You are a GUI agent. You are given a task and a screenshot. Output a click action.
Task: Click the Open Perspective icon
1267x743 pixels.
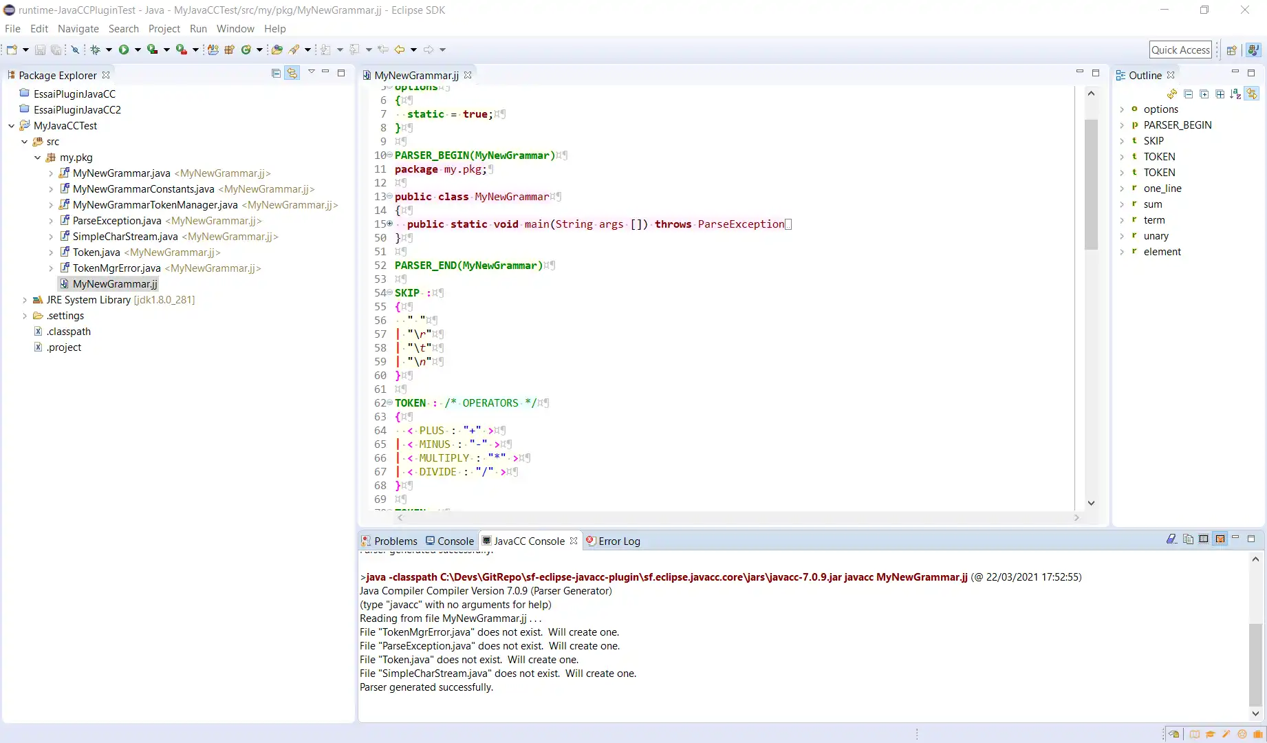(1231, 50)
